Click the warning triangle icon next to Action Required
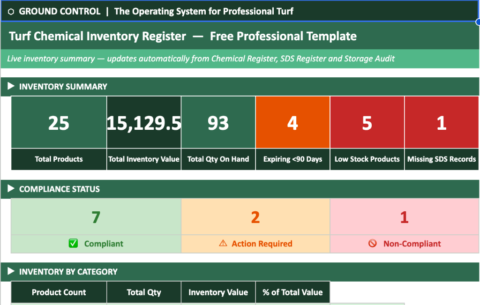The image size is (480, 305). (x=223, y=244)
